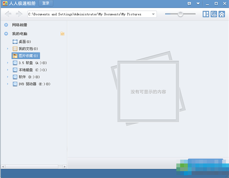Go forward with the right arrow
This screenshot has height=178, width=229.
click(x=19, y=14)
